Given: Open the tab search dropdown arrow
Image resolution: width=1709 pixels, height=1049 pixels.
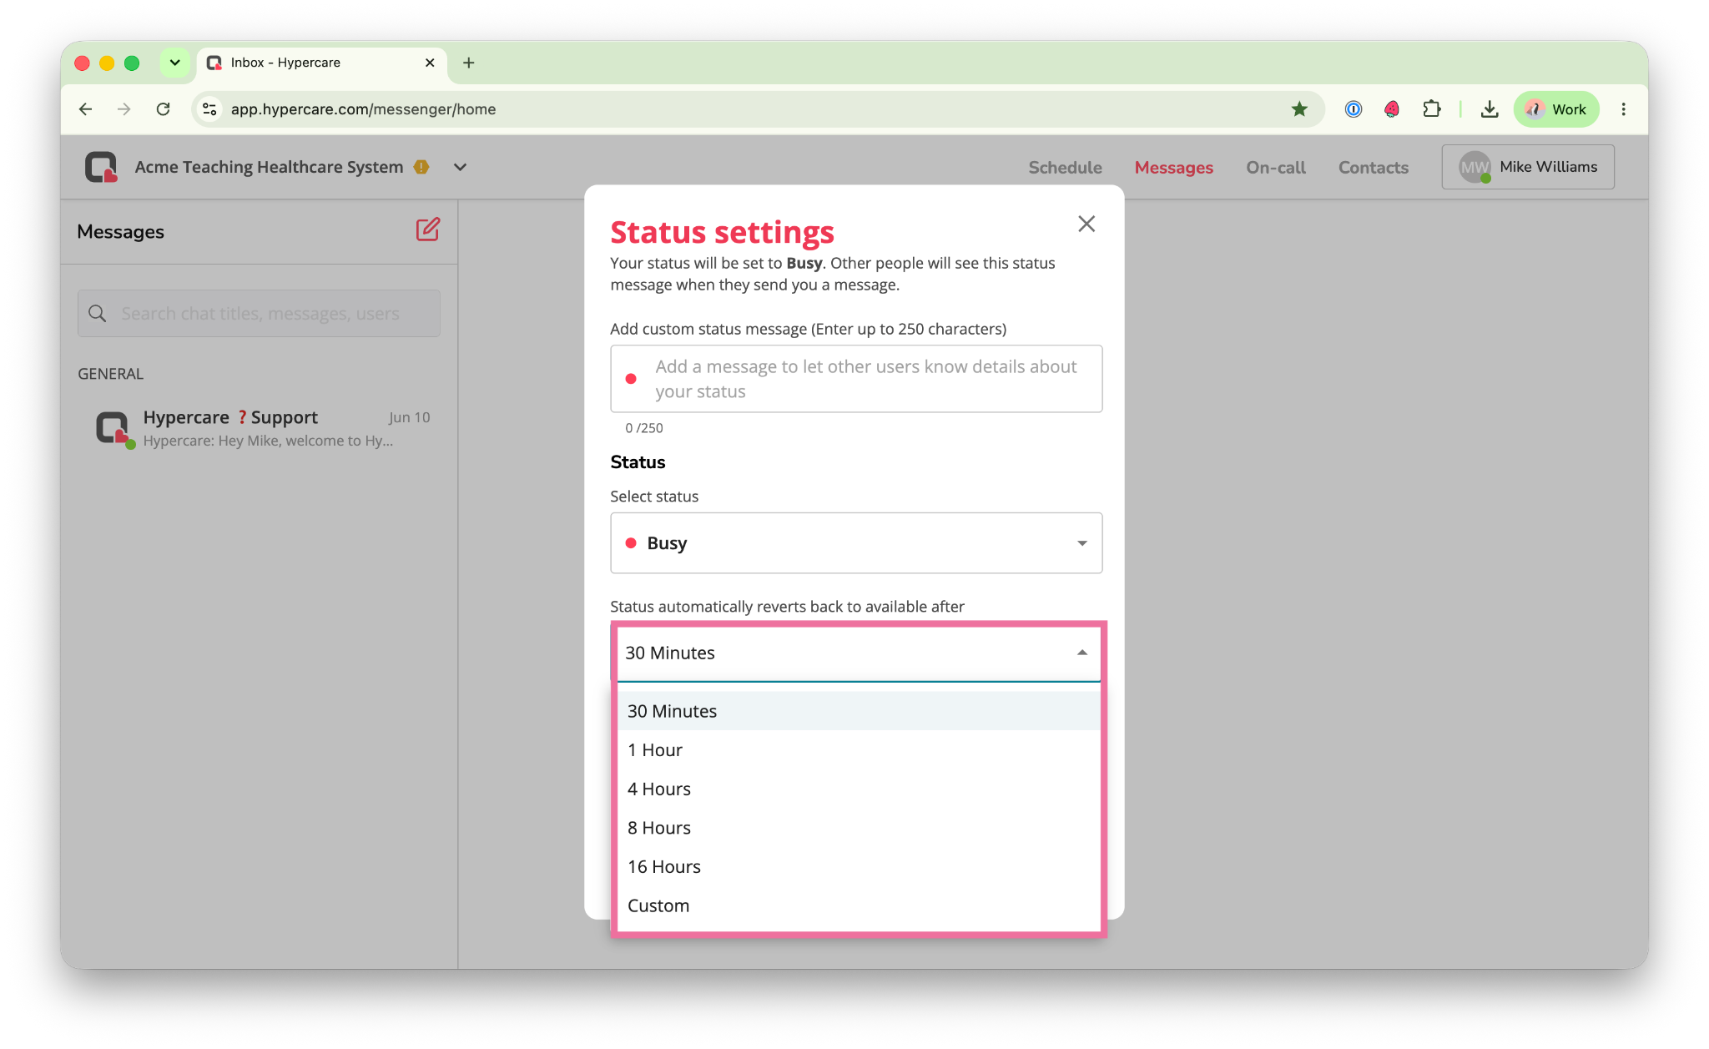Looking at the screenshot, I should point(175,63).
